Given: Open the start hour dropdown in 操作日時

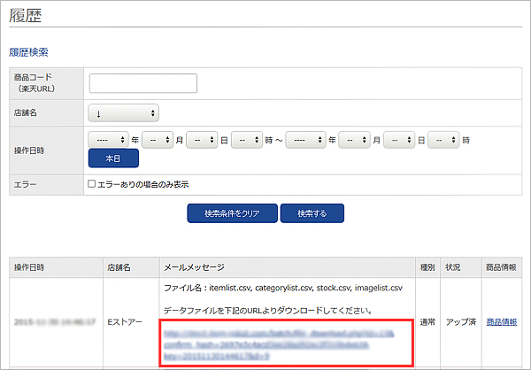Looking at the screenshot, I should [245, 140].
